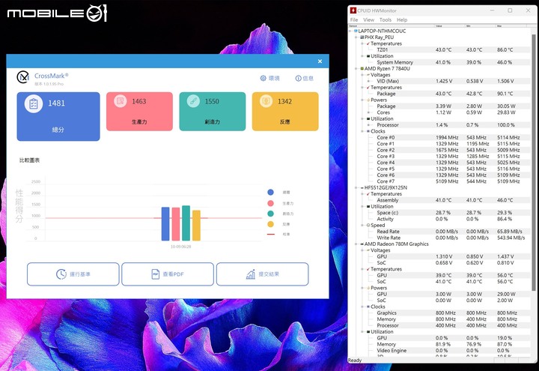Select the overall score 1481 card
Viewport: 539px width, 371px height.
(x=58, y=116)
